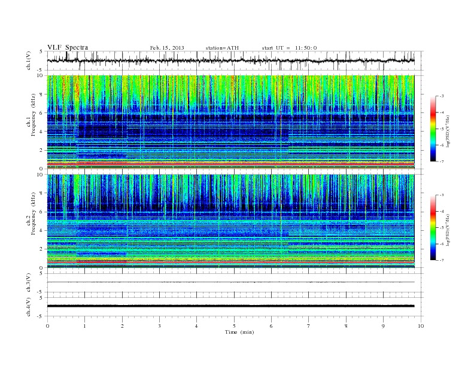
Task: Click the ch.4 thick black waveform trace
Action: click(231, 306)
